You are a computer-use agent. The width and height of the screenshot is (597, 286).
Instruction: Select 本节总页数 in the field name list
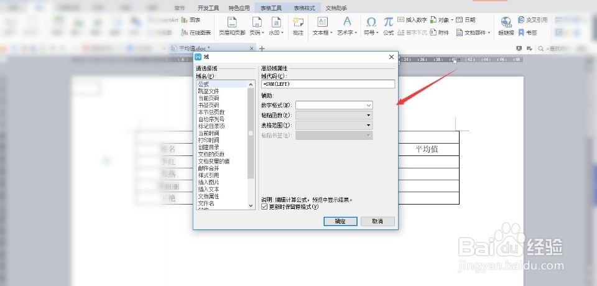[x=211, y=113]
